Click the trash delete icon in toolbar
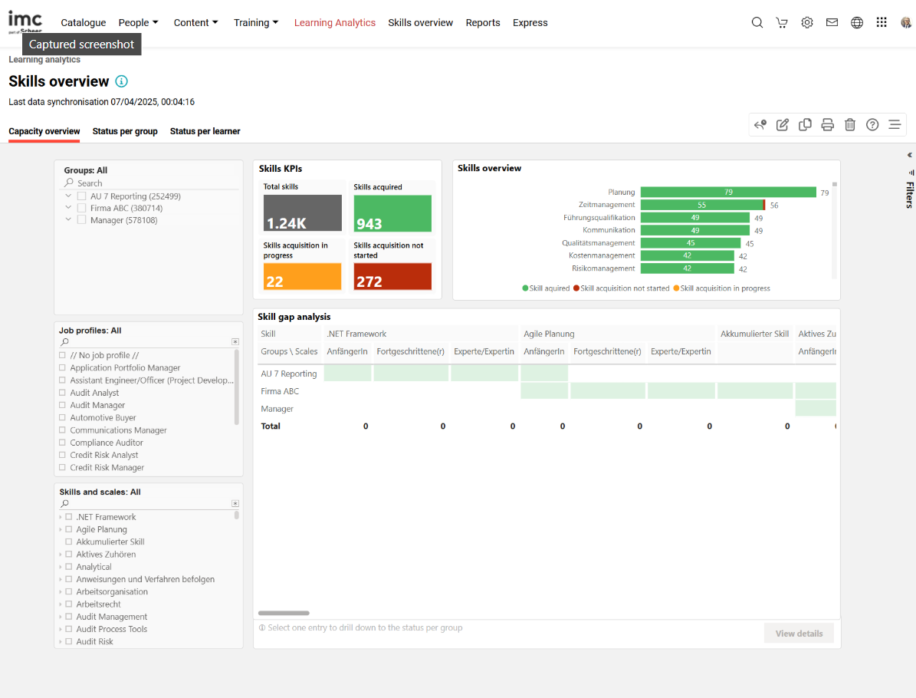The width and height of the screenshot is (916, 698). pyautogui.click(x=850, y=125)
